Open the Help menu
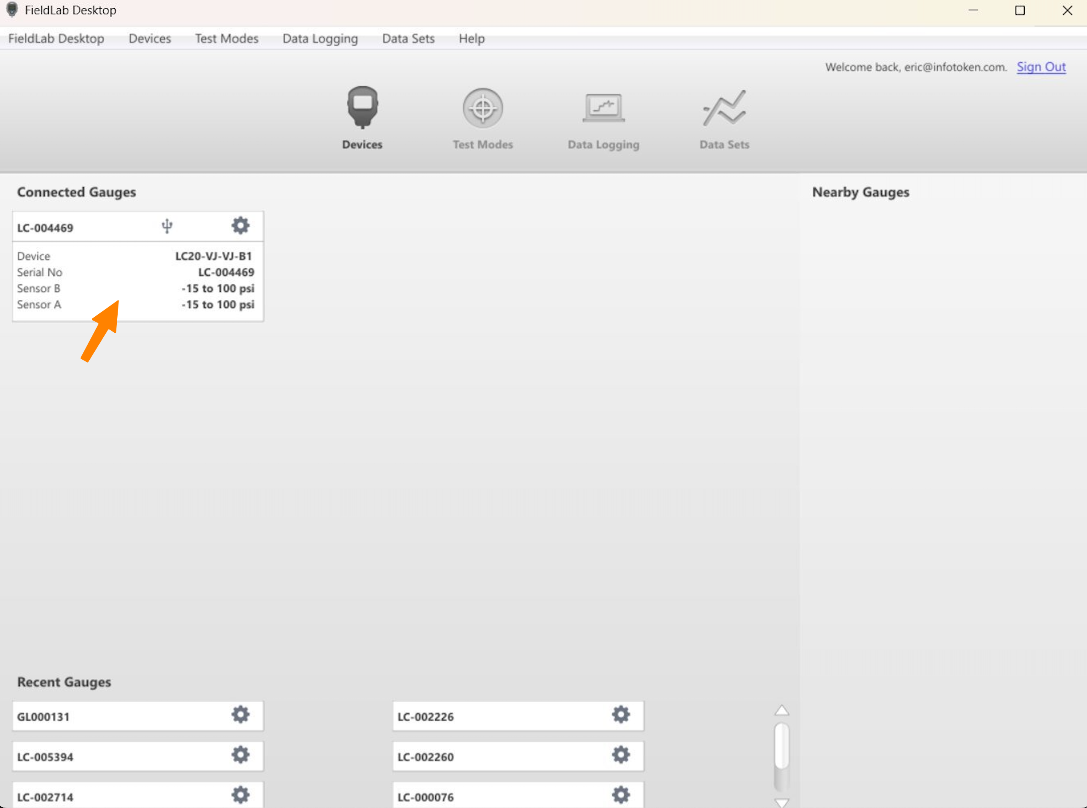1087x808 pixels. click(x=472, y=39)
